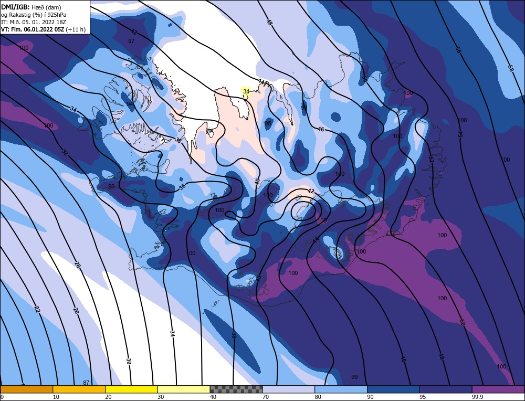Click the '30' contour label
525x401 pixels.
coord(129,361)
